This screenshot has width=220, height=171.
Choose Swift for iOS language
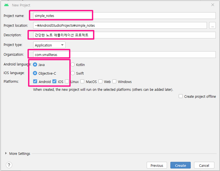(73, 73)
